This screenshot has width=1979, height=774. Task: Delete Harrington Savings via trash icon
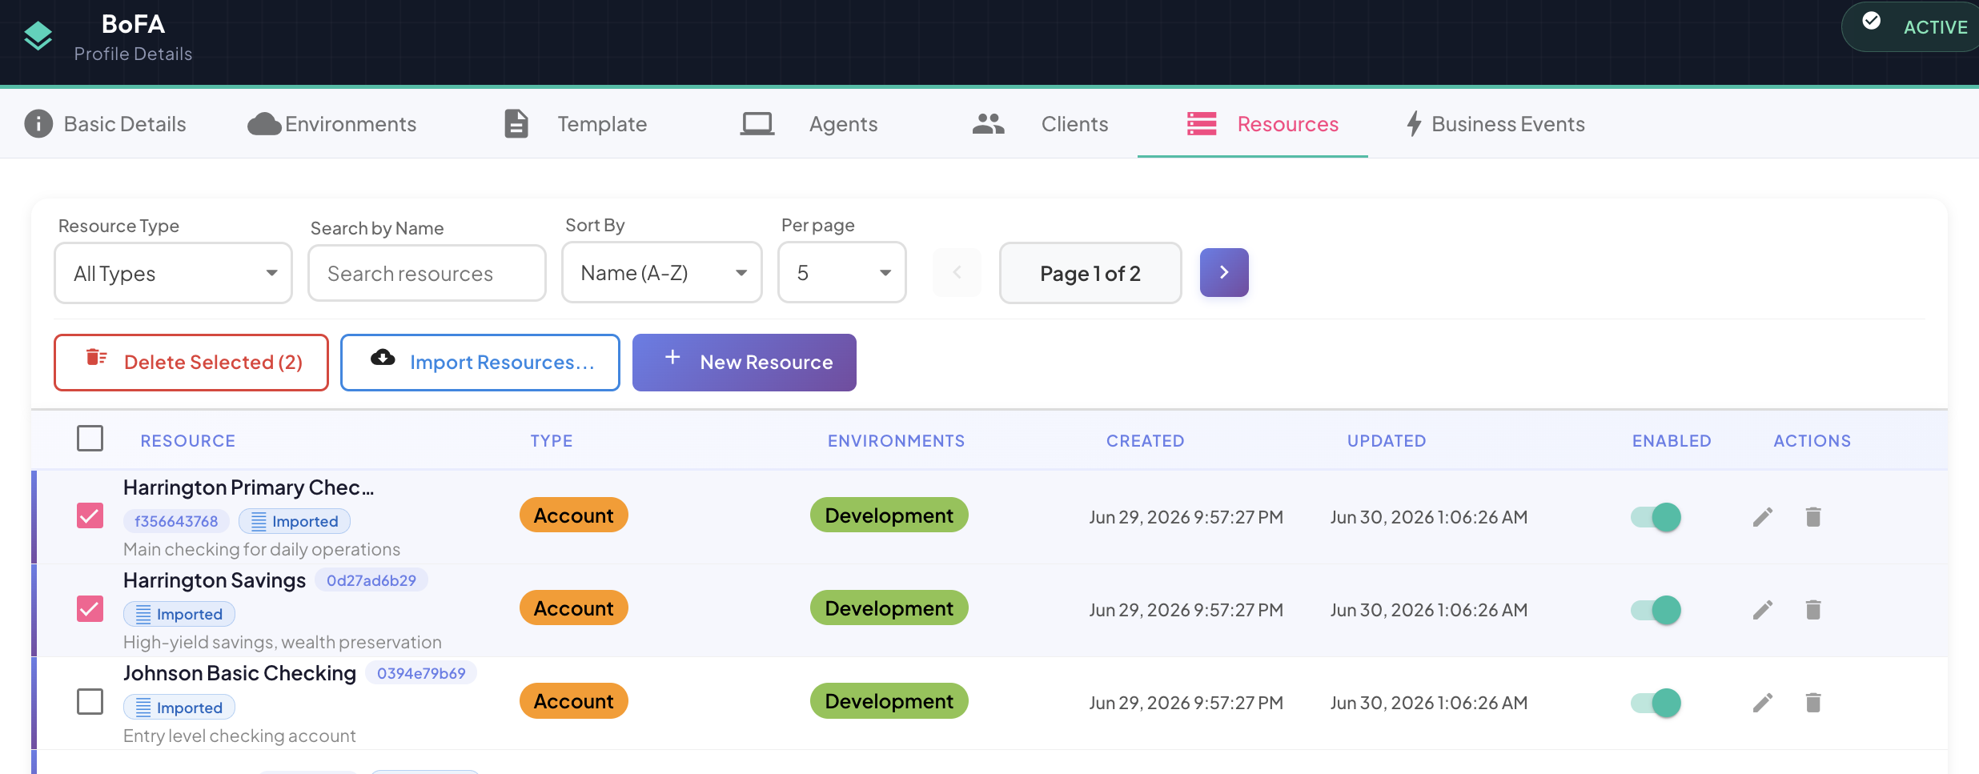[1813, 610]
